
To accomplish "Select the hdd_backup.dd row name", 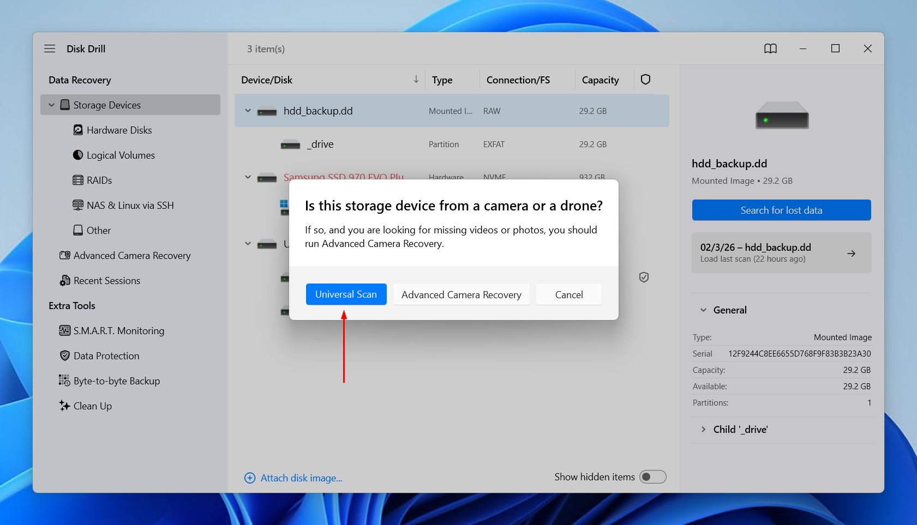I will [x=318, y=111].
